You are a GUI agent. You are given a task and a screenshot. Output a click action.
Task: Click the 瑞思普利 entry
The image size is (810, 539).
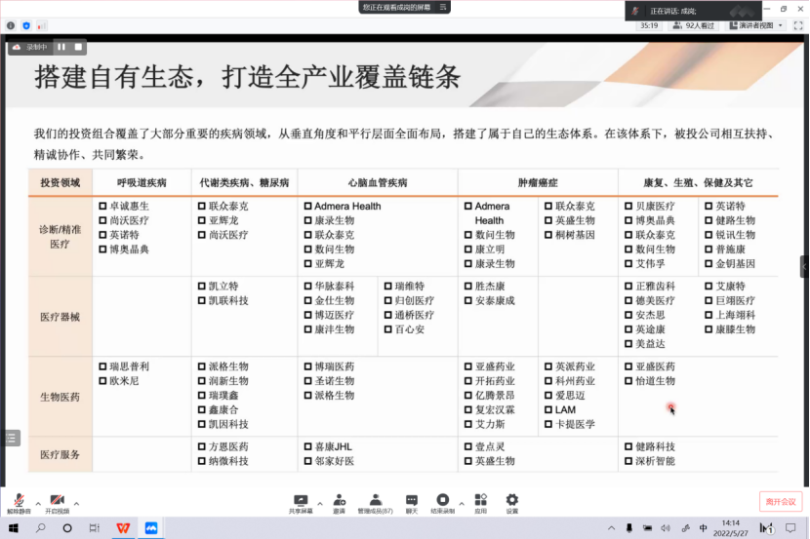129,366
